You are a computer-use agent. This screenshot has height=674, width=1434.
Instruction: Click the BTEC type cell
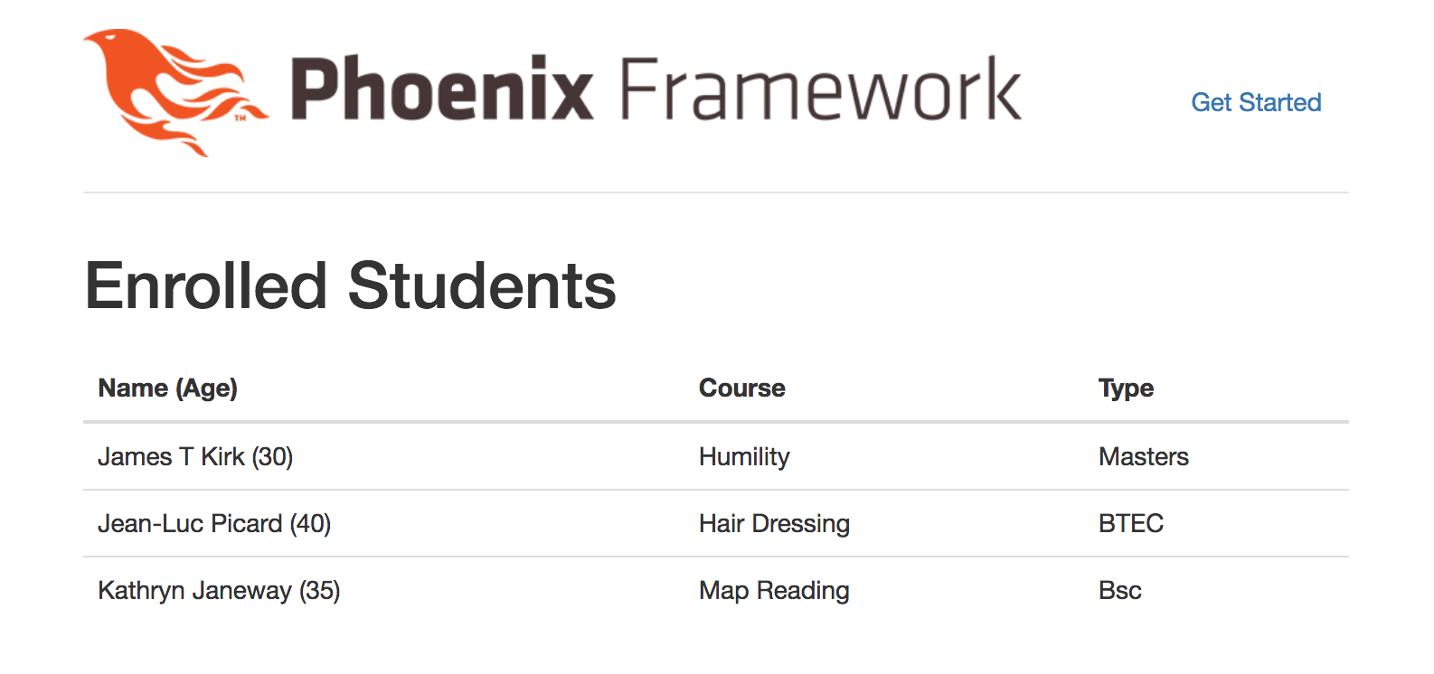(1131, 523)
